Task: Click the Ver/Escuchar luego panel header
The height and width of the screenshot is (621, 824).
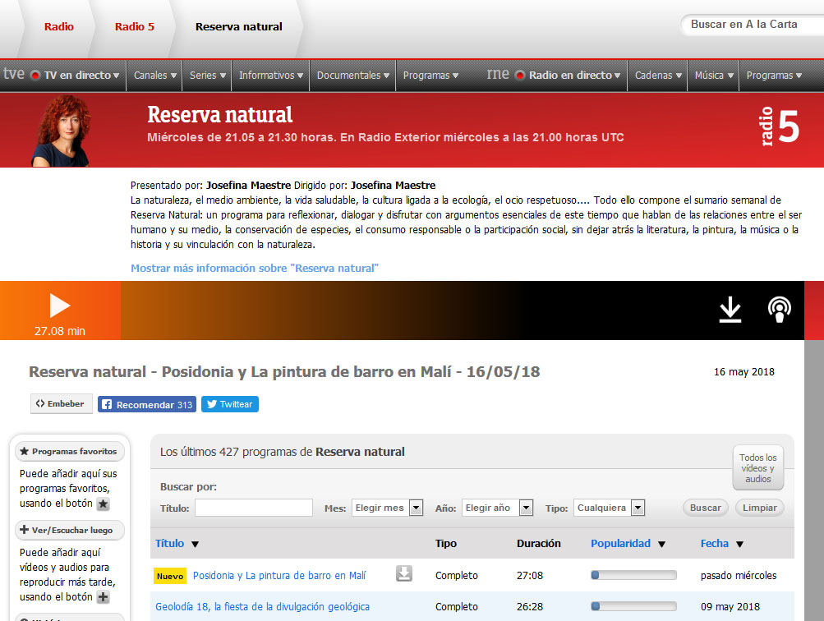Action: pyautogui.click(x=69, y=530)
